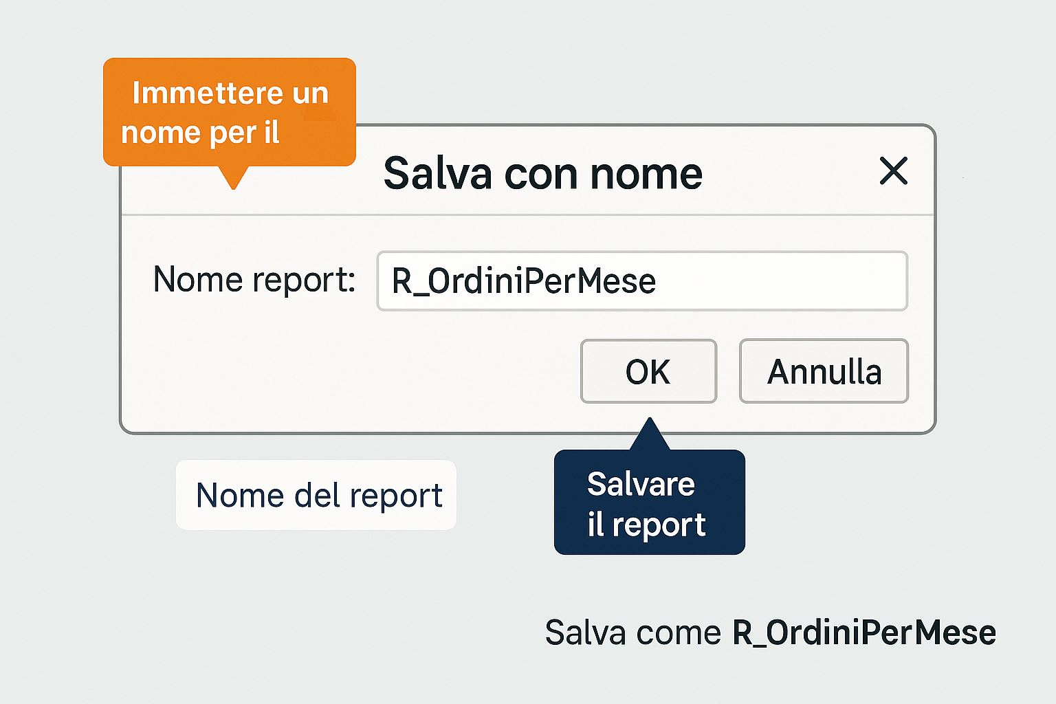Viewport: 1056px width, 704px height.
Task: Click the "Salva con nome" dialog title
Action: tap(542, 173)
